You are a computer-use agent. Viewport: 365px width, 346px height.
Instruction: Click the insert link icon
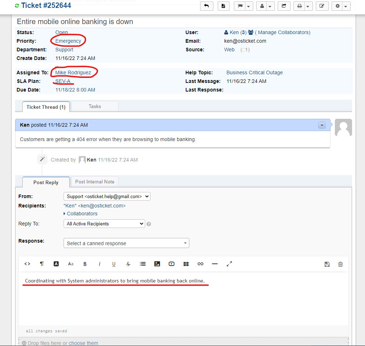pos(200,264)
